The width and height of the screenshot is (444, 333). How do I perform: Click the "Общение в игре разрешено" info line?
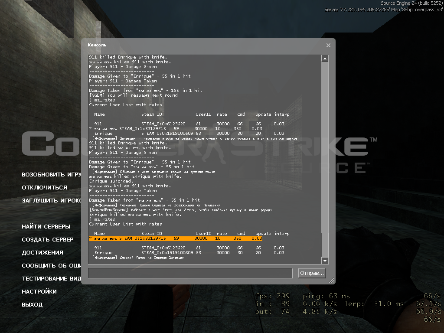tap(154, 172)
